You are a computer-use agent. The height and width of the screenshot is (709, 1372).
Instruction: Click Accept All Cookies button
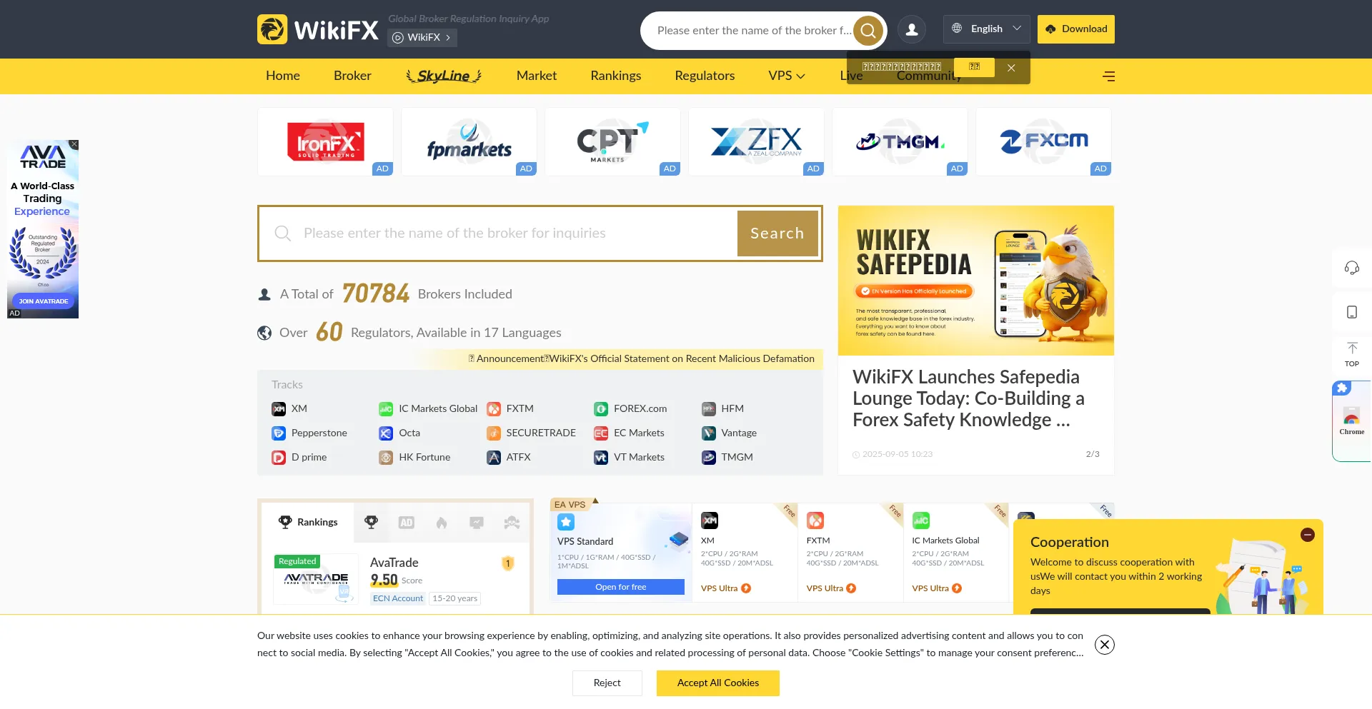tap(718, 683)
